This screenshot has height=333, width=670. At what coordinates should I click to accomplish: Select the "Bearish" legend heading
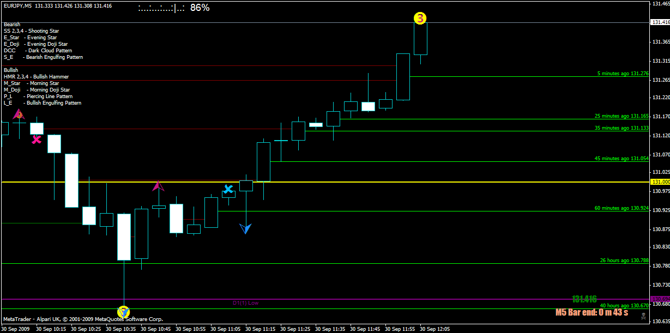(x=12, y=24)
